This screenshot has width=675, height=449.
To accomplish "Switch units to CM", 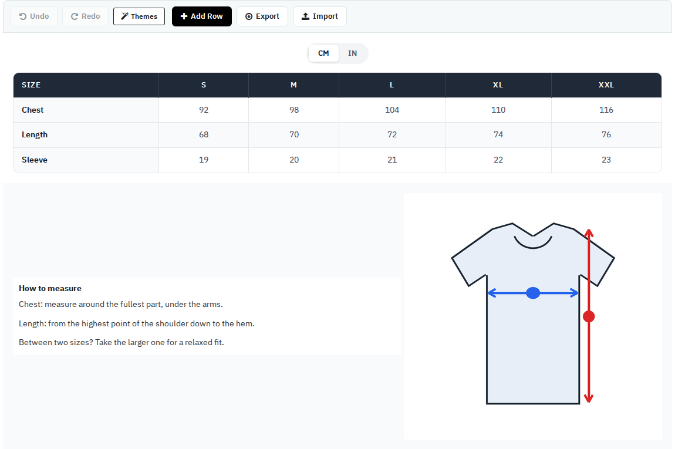I will tap(323, 53).
